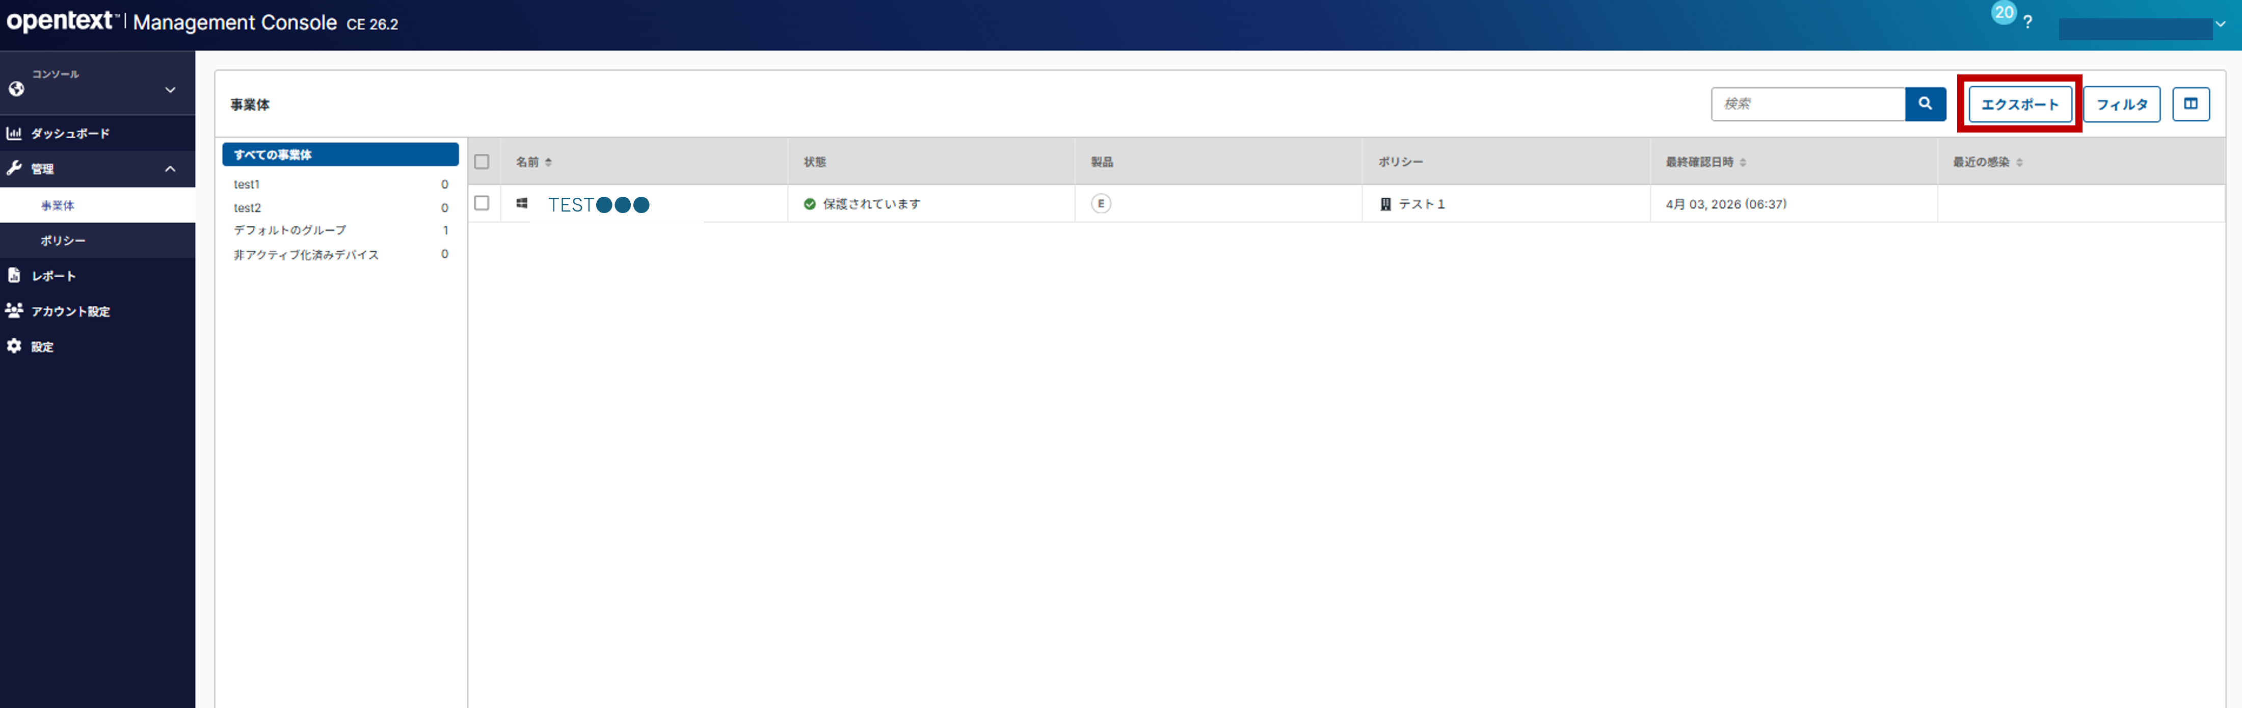
Task: Click the E product icon in row
Action: pyautogui.click(x=1100, y=204)
